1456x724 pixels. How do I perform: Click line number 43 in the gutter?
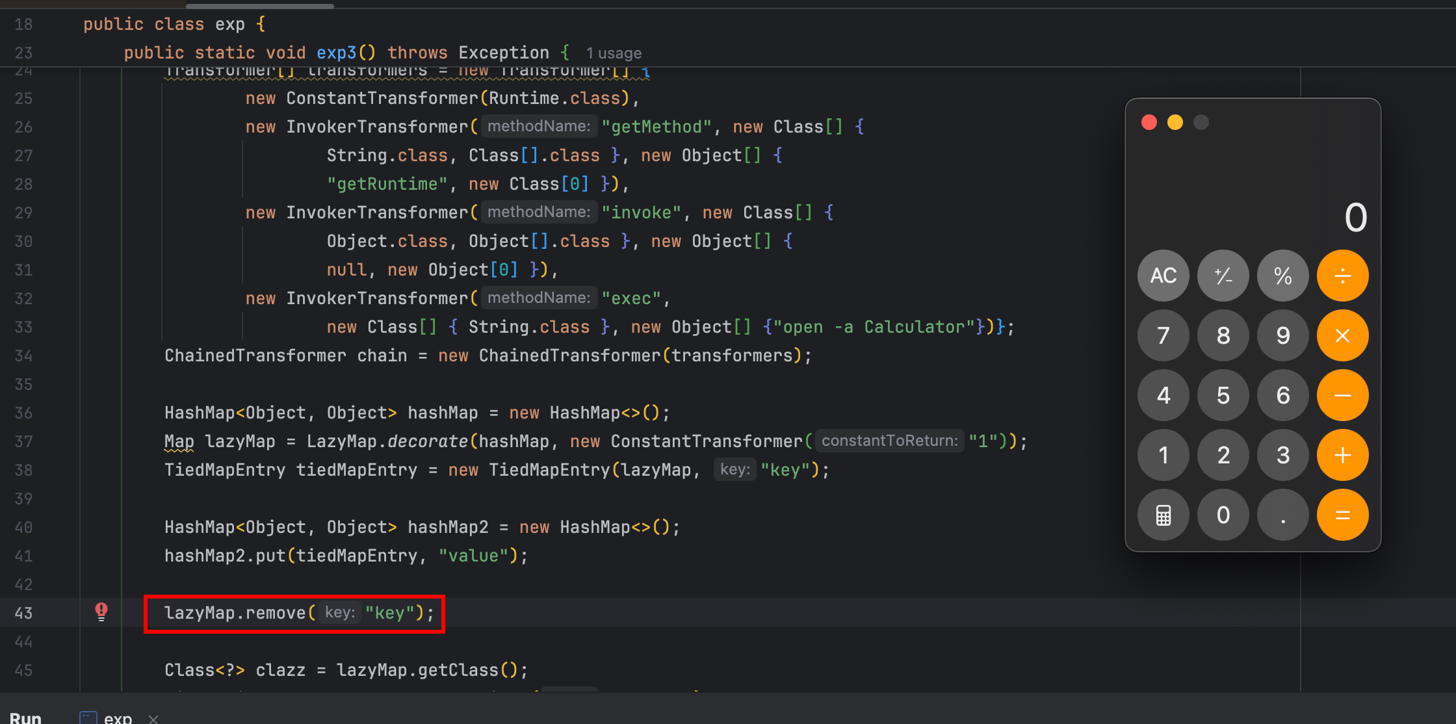[x=23, y=613]
